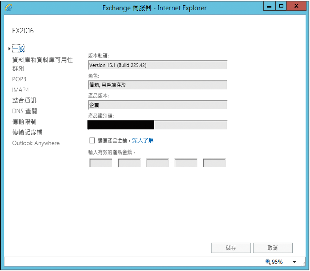This screenshot has width=310, height=271.
Task: Click the first product key input box
Action: (x=101, y=163)
